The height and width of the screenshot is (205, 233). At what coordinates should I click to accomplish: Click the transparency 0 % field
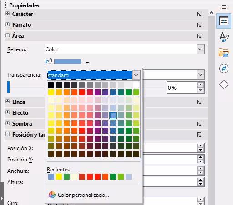(x=182, y=88)
